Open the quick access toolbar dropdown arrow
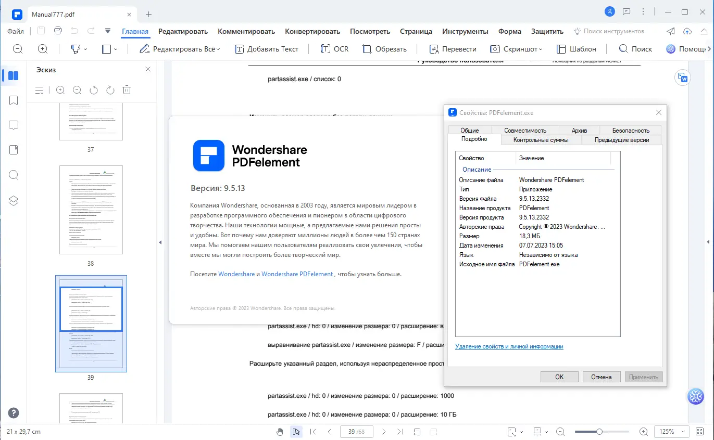 (108, 31)
